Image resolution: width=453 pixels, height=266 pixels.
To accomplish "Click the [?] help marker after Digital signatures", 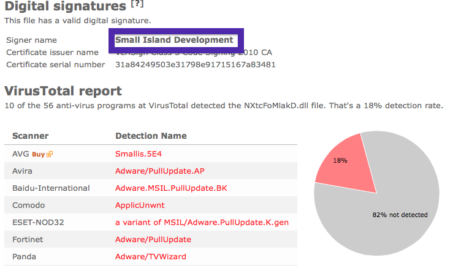I will 137,4.
